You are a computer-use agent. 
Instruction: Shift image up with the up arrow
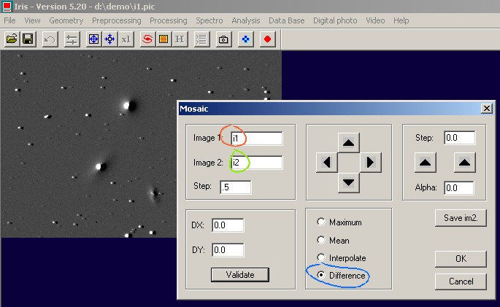point(348,143)
